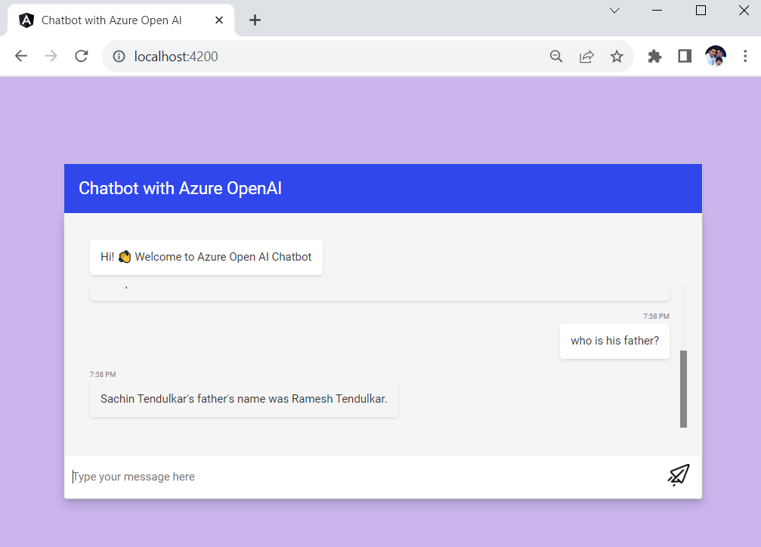The height and width of the screenshot is (547, 761).
Task: Open the browser extensions puzzle icon
Action: (x=654, y=56)
